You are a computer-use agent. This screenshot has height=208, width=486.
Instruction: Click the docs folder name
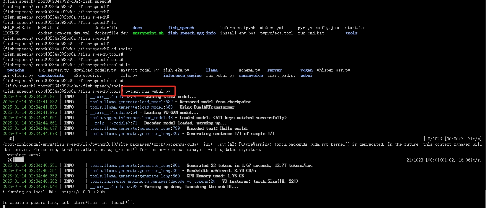coord(137,28)
